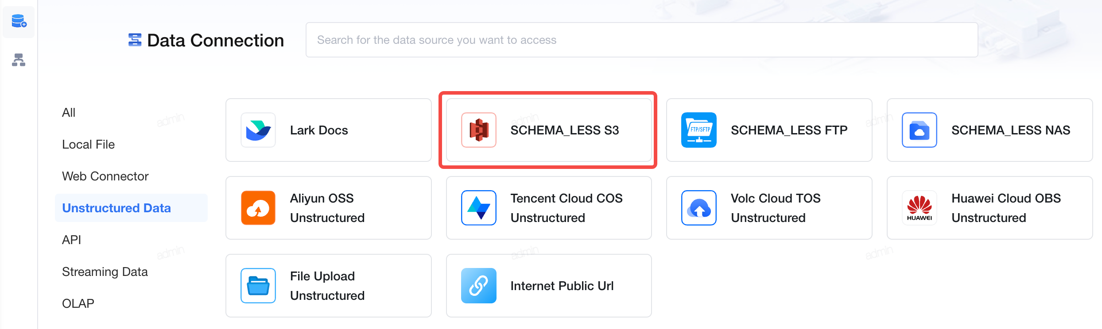Click the Internet Public Url link icon
The height and width of the screenshot is (329, 1102).
(479, 286)
